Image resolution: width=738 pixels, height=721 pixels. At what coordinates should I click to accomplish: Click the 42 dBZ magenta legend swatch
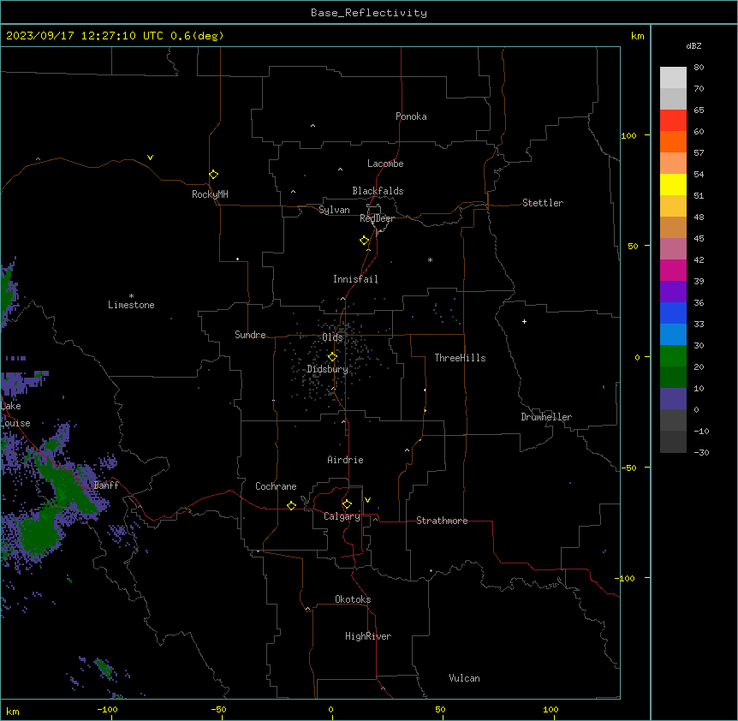[673, 270]
